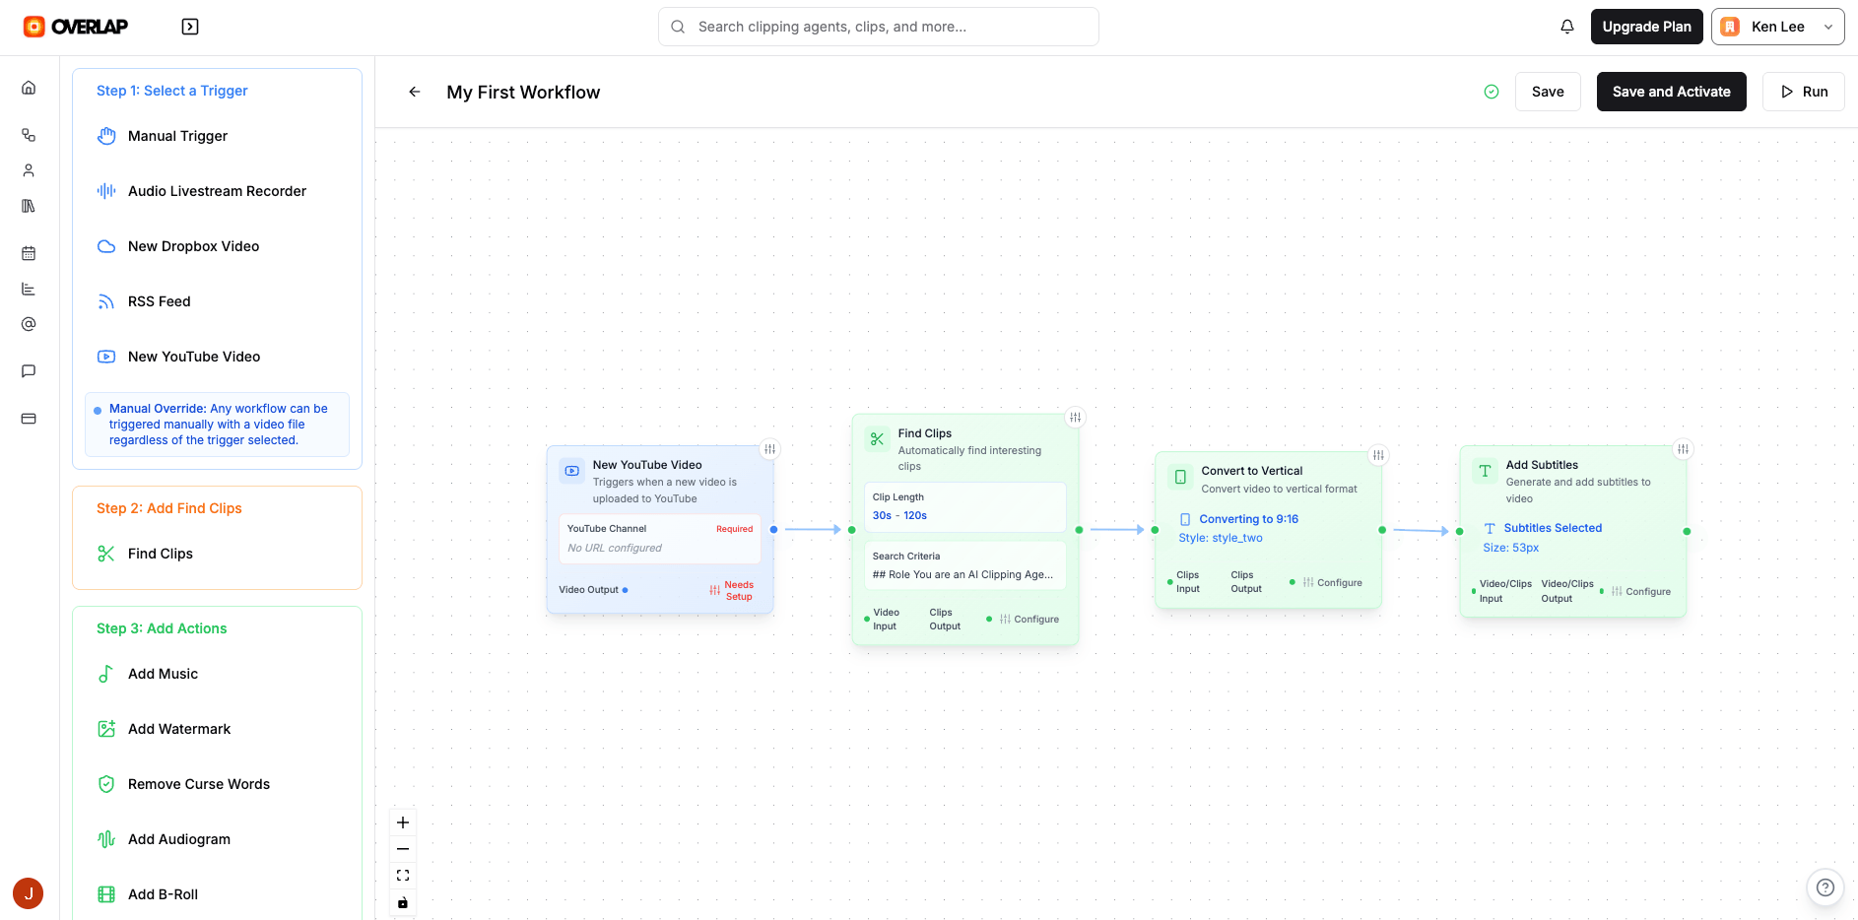Click the notification bell icon

(1566, 27)
